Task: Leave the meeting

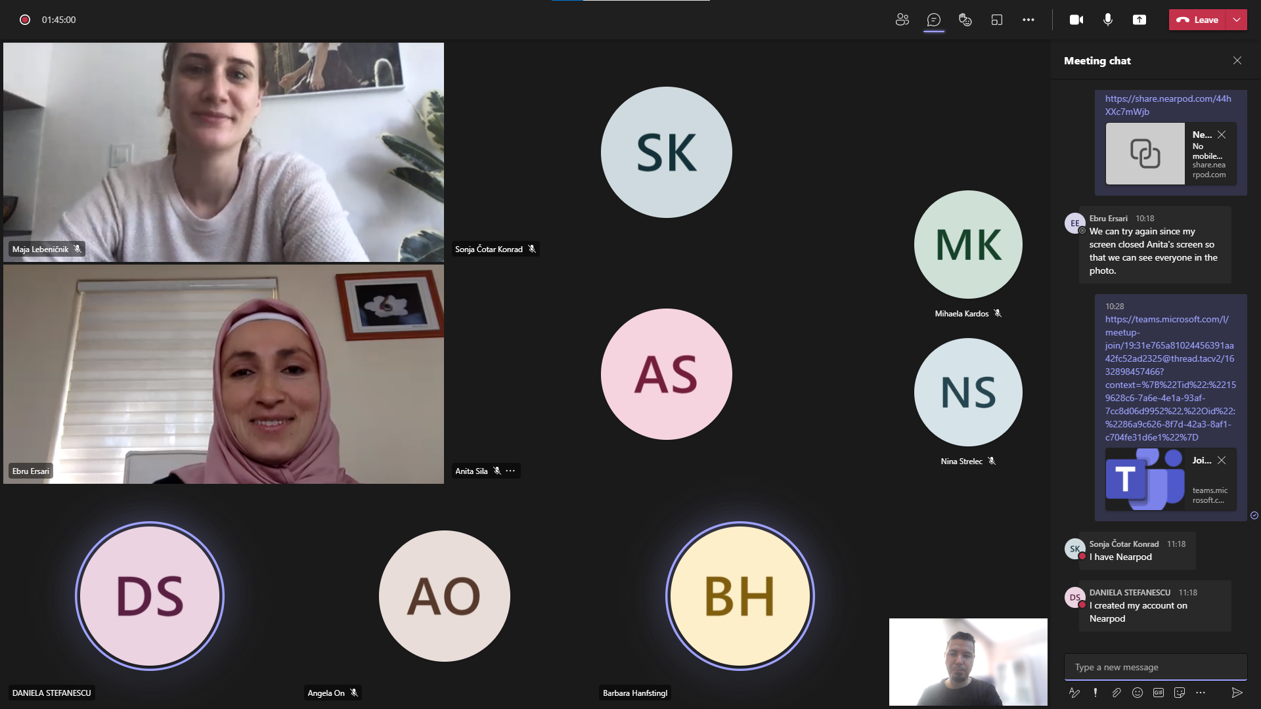Action: [x=1198, y=20]
